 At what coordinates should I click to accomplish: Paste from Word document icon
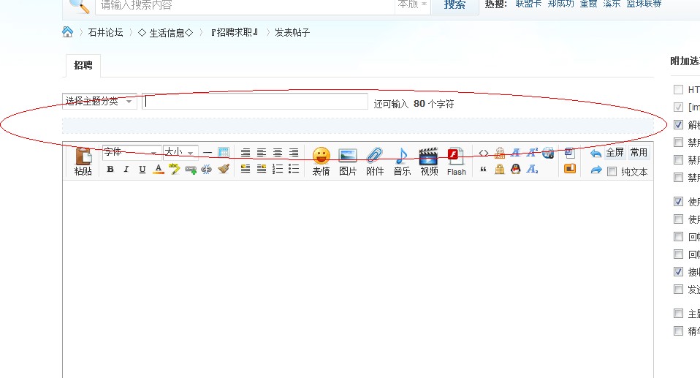click(x=570, y=152)
